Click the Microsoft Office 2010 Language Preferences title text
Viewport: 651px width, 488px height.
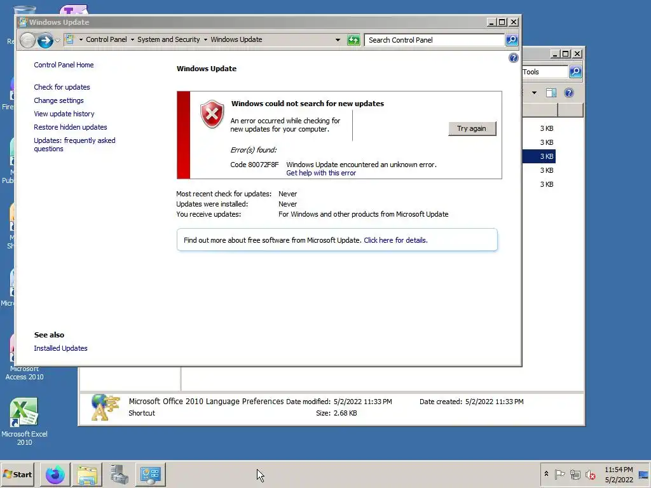[x=206, y=402]
